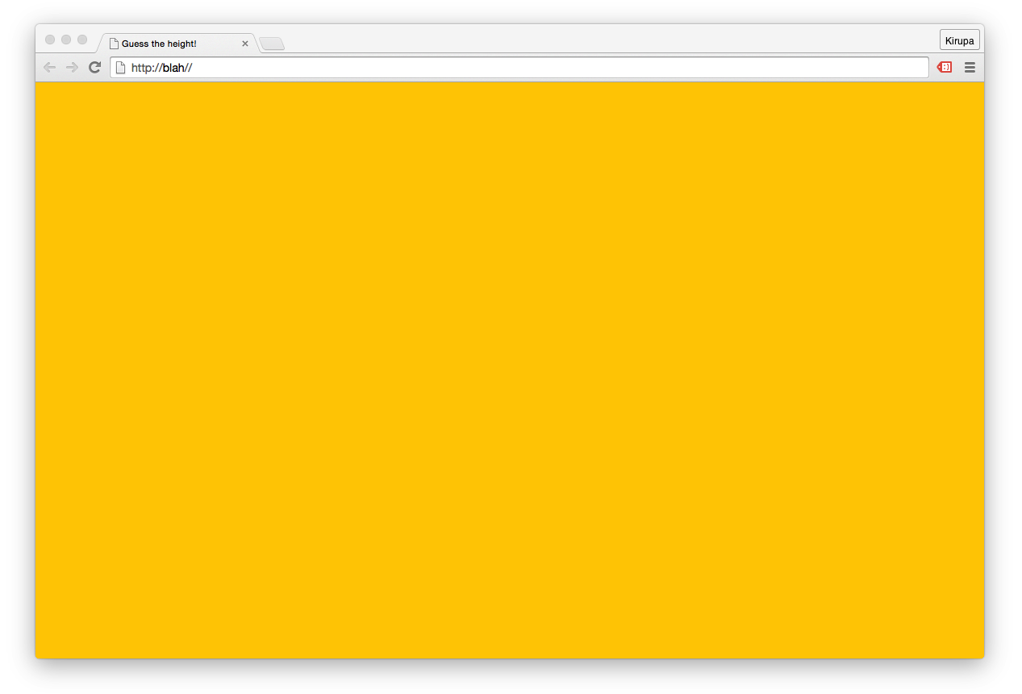
Task: Click the forward navigation arrow
Action: pyautogui.click(x=72, y=67)
